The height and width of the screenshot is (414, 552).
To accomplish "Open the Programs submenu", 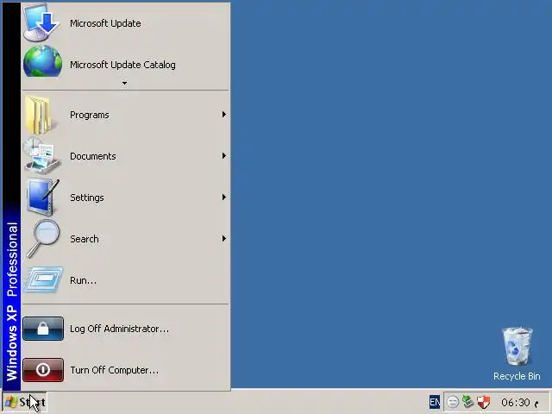I will (x=126, y=115).
